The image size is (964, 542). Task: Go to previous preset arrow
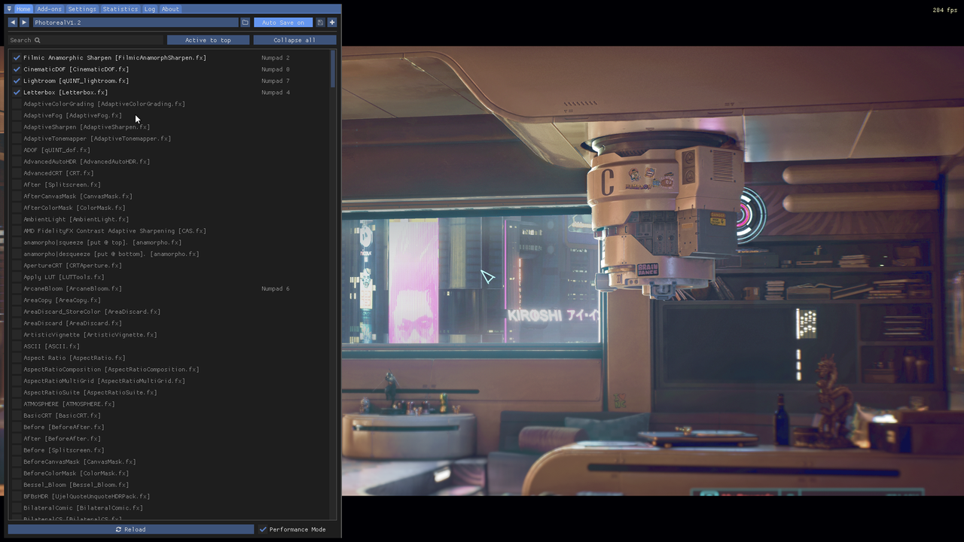(13, 23)
